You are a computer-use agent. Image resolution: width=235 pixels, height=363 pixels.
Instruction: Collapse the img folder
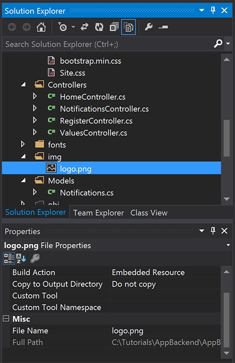[x=23, y=157]
